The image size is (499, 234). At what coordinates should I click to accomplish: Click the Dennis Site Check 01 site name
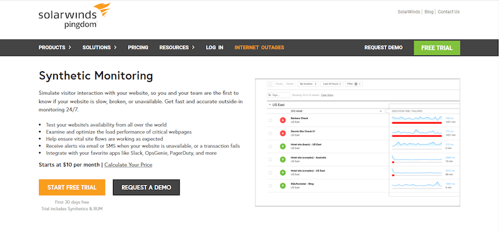click(x=303, y=131)
